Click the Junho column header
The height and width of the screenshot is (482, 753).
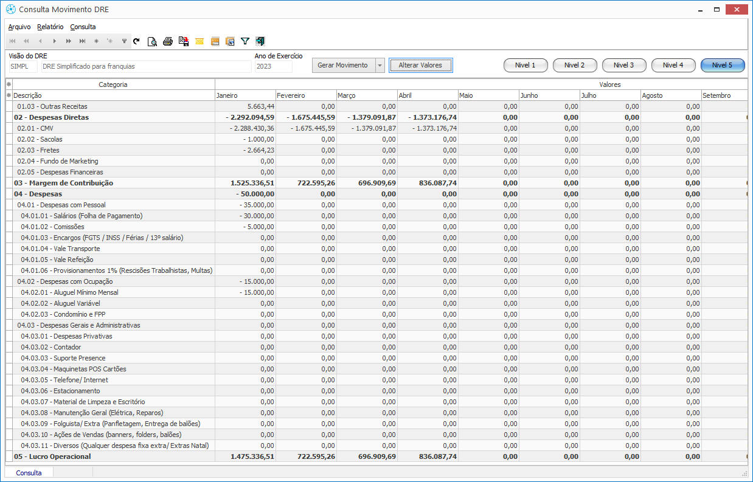click(549, 95)
